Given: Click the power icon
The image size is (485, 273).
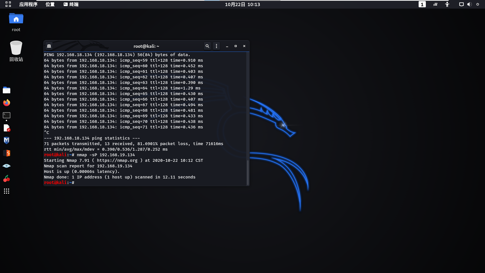Looking at the screenshot, I should click(x=478, y=4).
